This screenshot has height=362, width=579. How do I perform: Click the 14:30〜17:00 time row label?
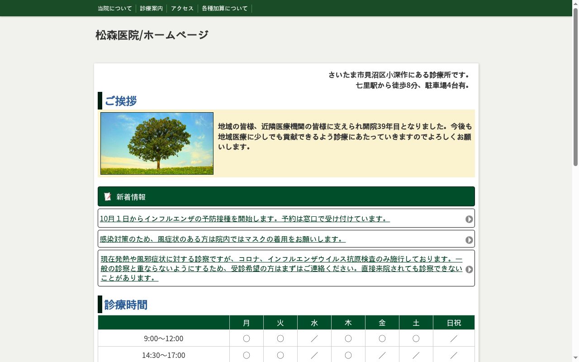pyautogui.click(x=164, y=355)
